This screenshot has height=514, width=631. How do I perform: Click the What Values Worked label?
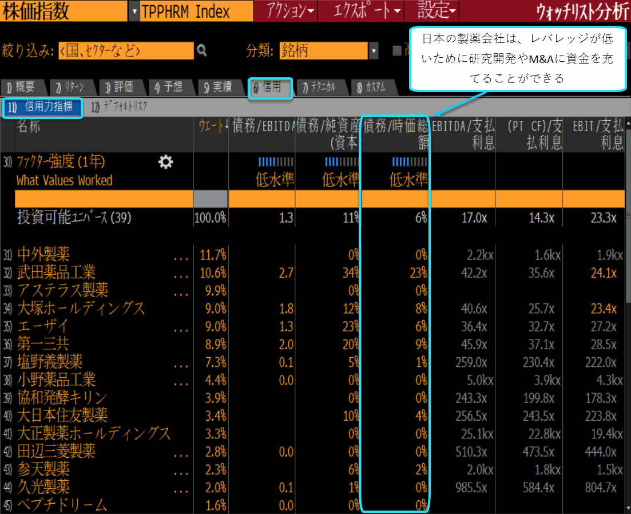[65, 180]
